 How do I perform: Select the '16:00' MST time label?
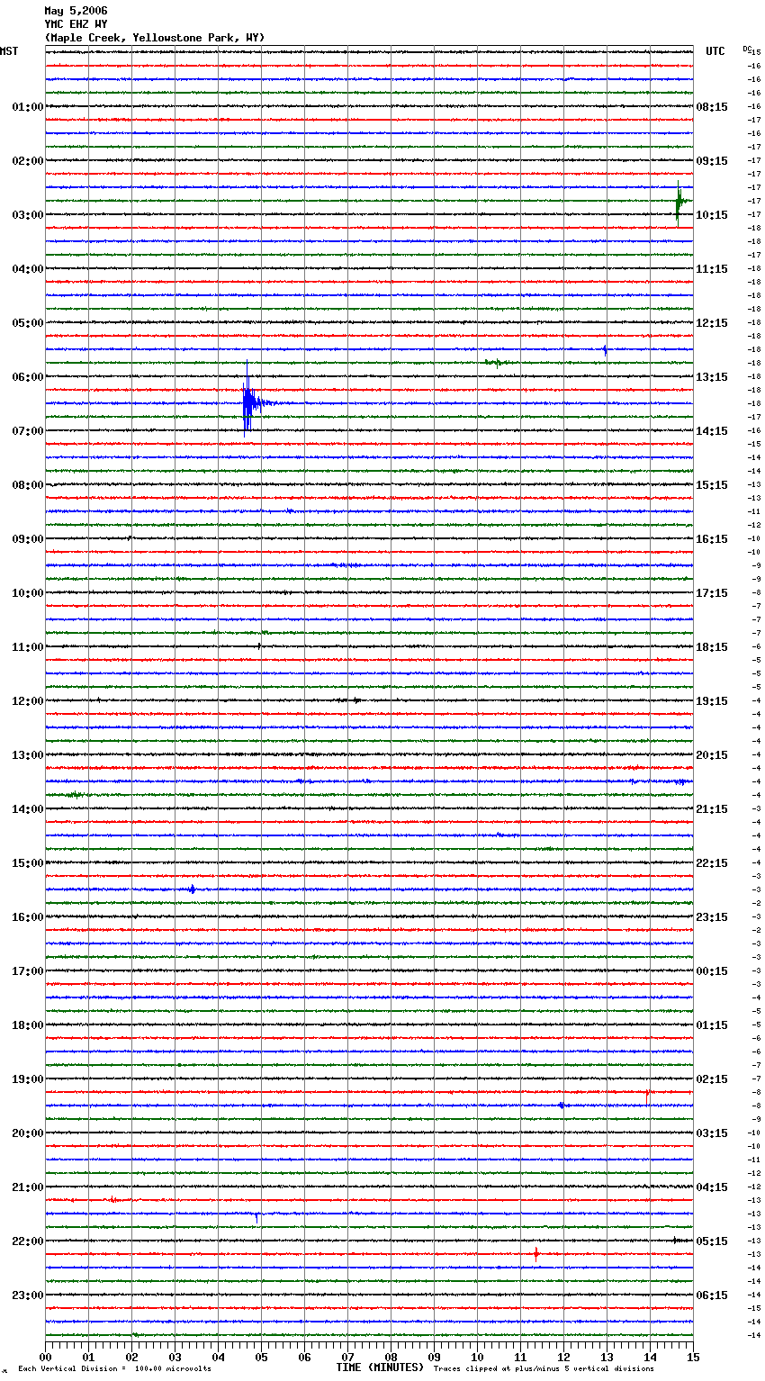(x=28, y=917)
